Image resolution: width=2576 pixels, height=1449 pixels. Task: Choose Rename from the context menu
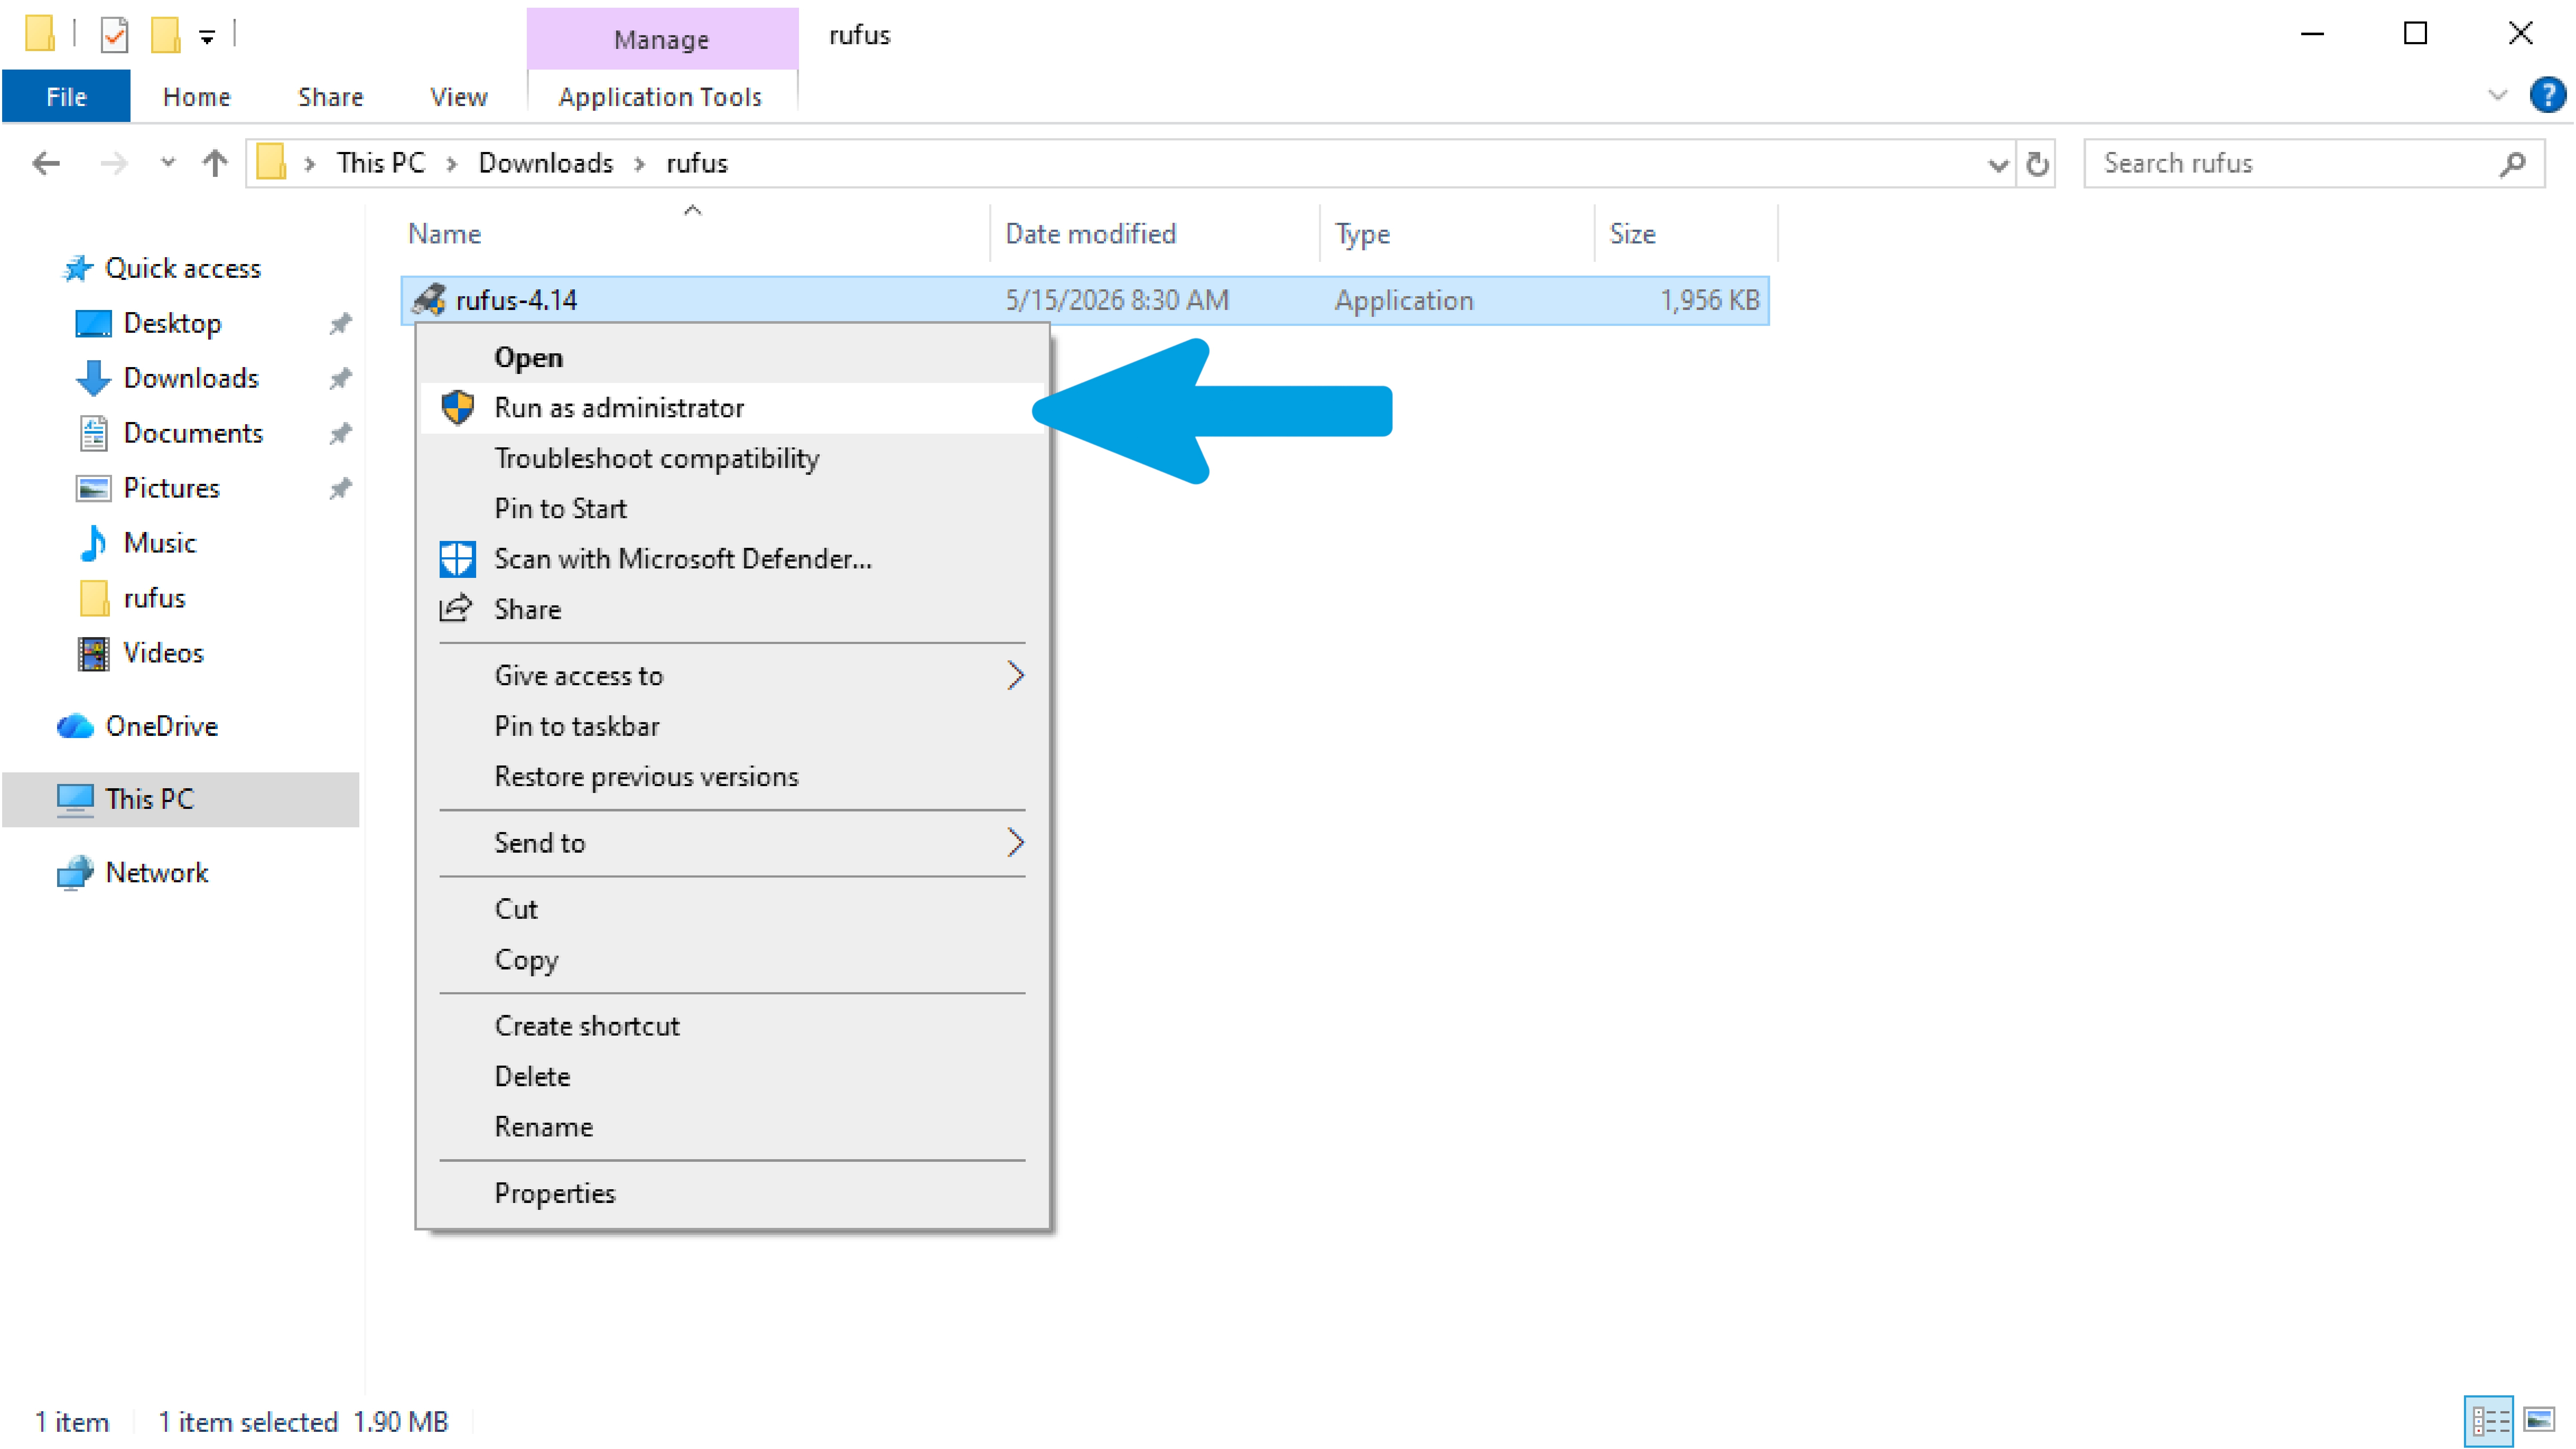pyautogui.click(x=732, y=1127)
